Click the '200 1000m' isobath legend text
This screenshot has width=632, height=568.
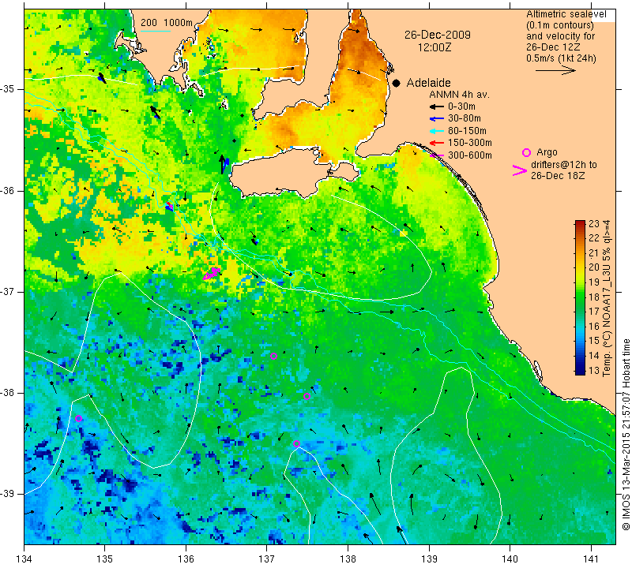(167, 23)
